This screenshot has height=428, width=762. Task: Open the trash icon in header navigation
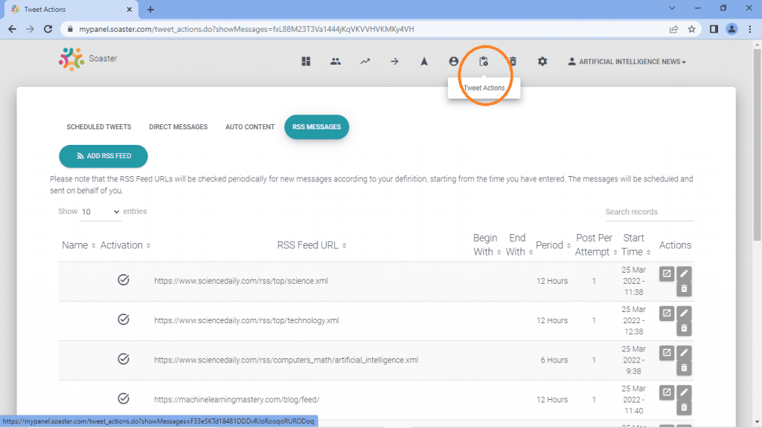[x=513, y=62]
